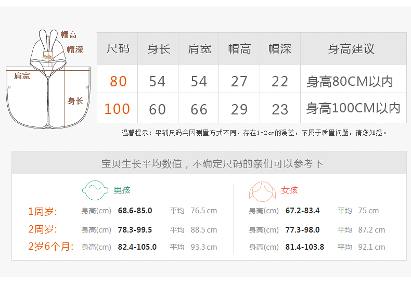The width and height of the screenshot is (411, 283).
Task: Click hat depth 22 cell
Action: 280,82
